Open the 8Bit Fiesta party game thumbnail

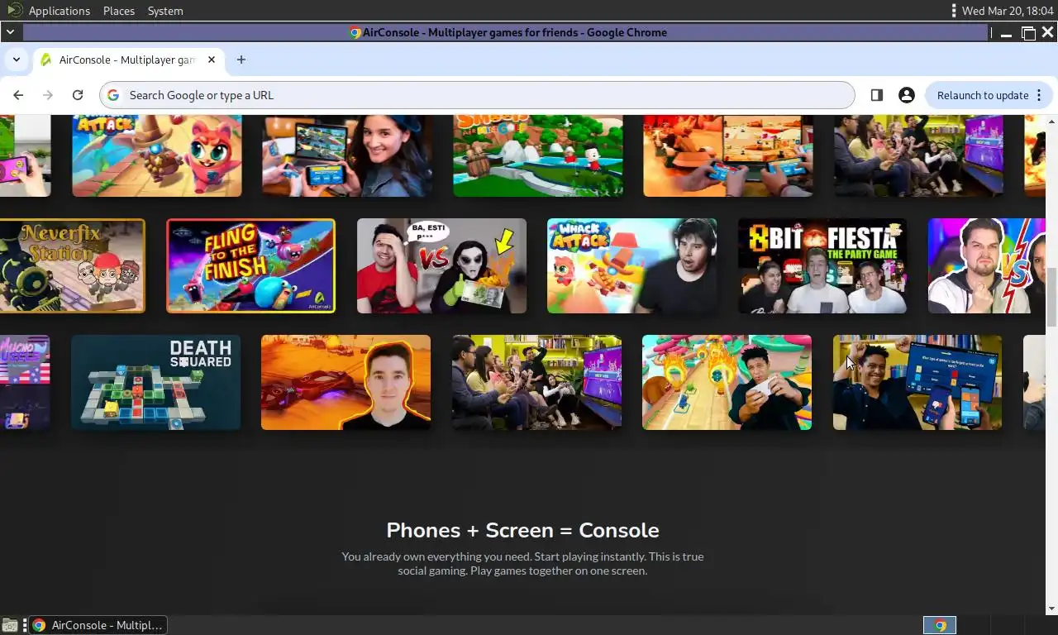[x=822, y=266]
